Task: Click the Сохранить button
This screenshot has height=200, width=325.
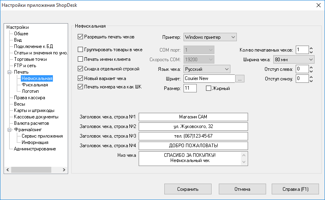Action: [x=188, y=189]
